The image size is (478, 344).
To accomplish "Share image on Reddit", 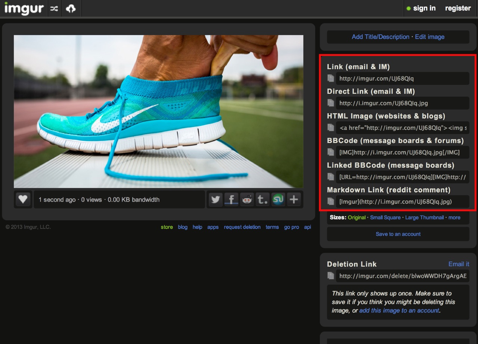I will (x=247, y=199).
